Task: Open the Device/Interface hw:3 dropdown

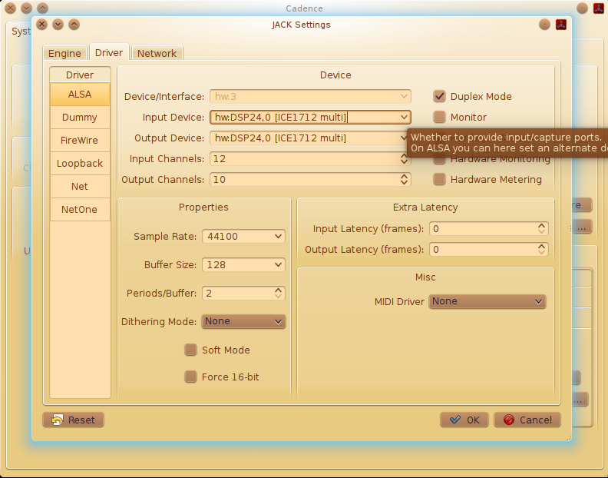Action: click(310, 96)
